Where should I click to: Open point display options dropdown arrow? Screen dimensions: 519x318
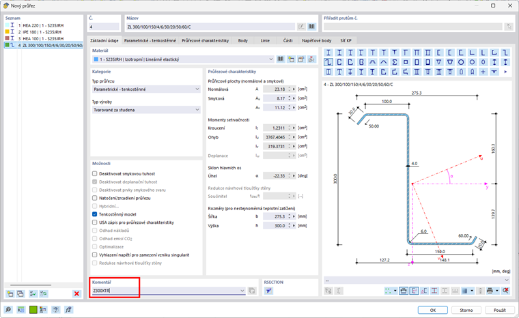tap(395, 291)
